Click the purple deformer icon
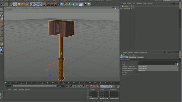The width and height of the screenshot is (182, 102). point(77,4)
